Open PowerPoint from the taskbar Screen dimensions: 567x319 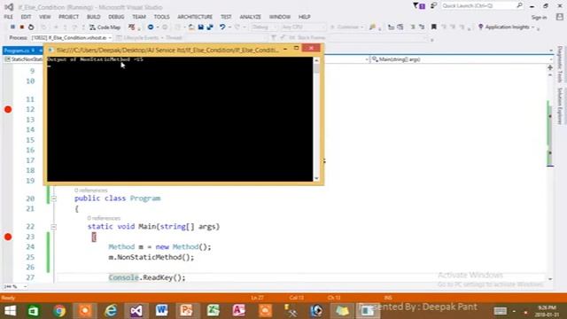187,311
